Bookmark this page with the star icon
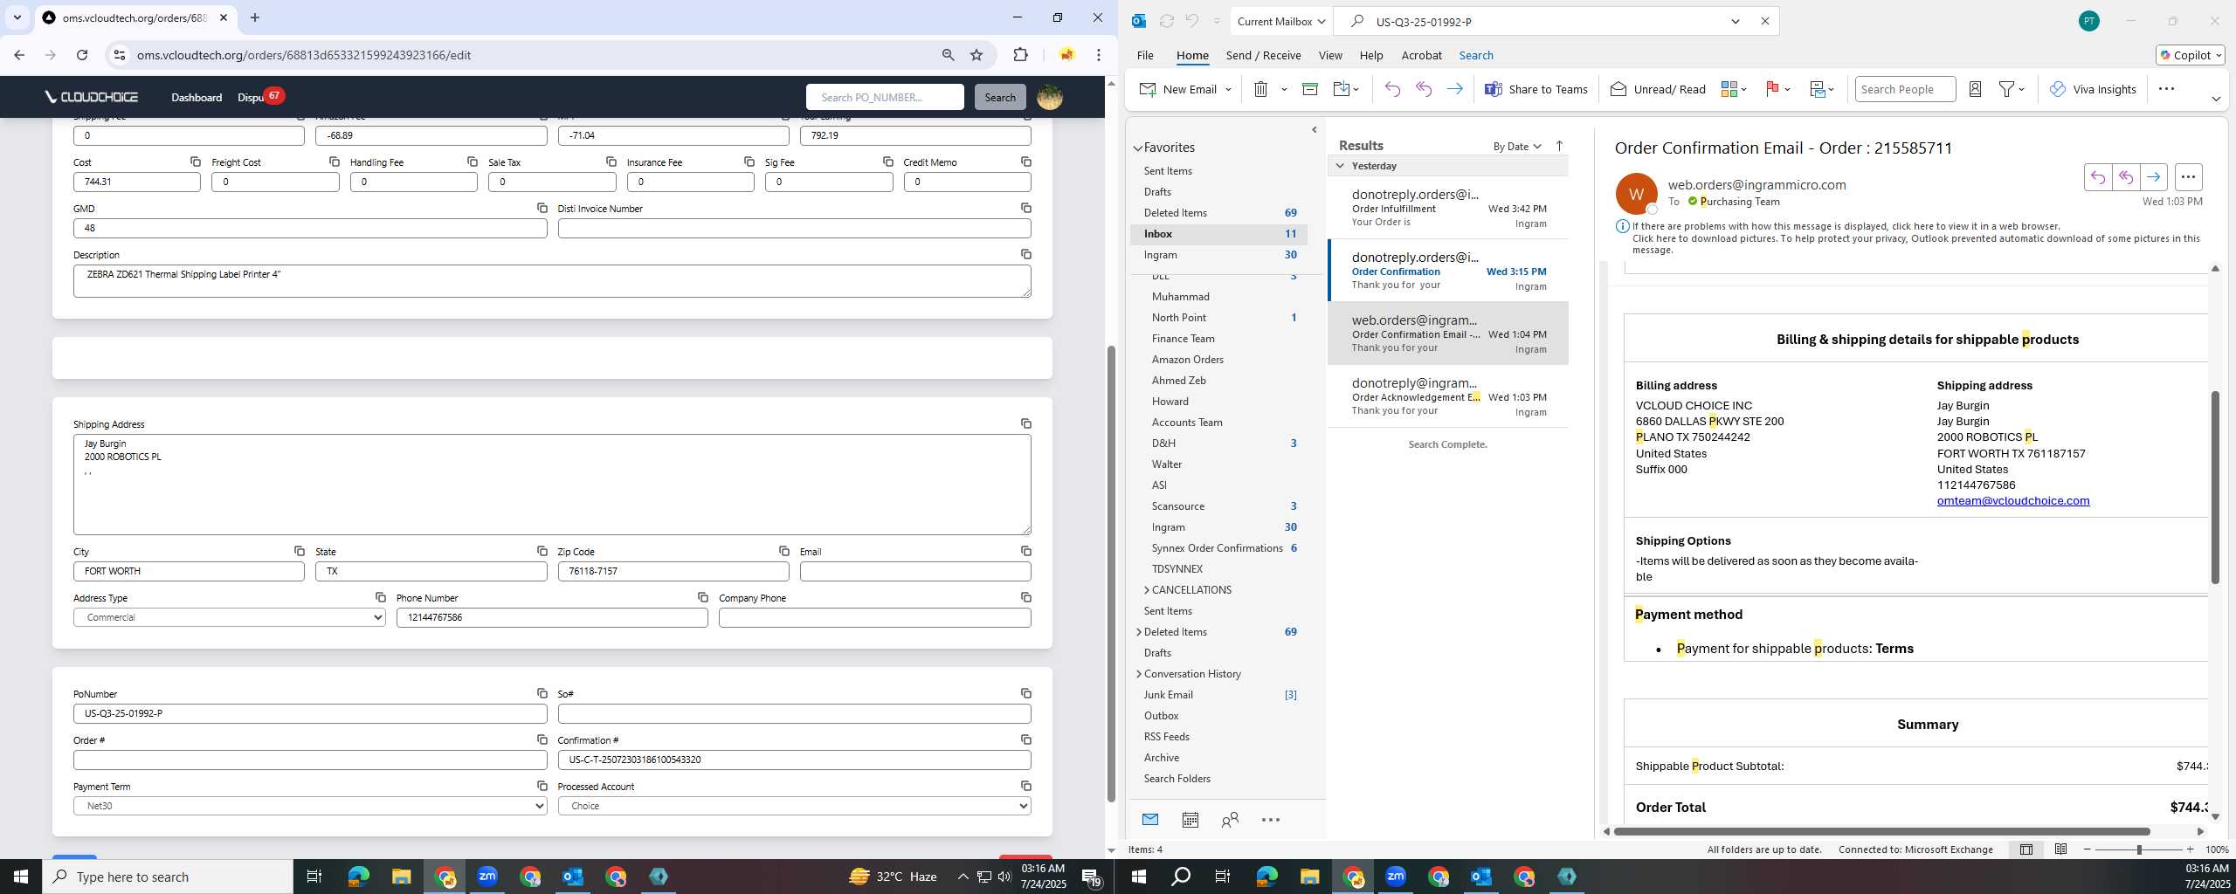 (x=977, y=55)
